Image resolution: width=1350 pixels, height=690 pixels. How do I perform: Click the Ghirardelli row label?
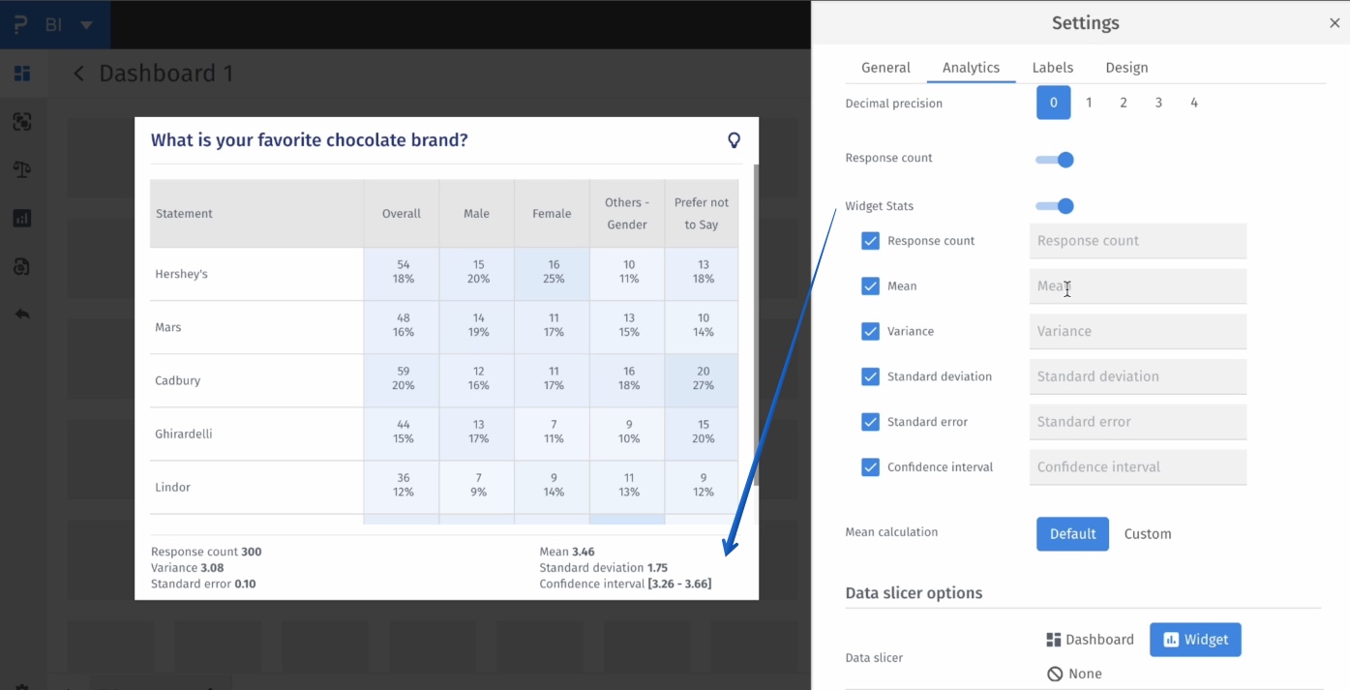point(184,434)
